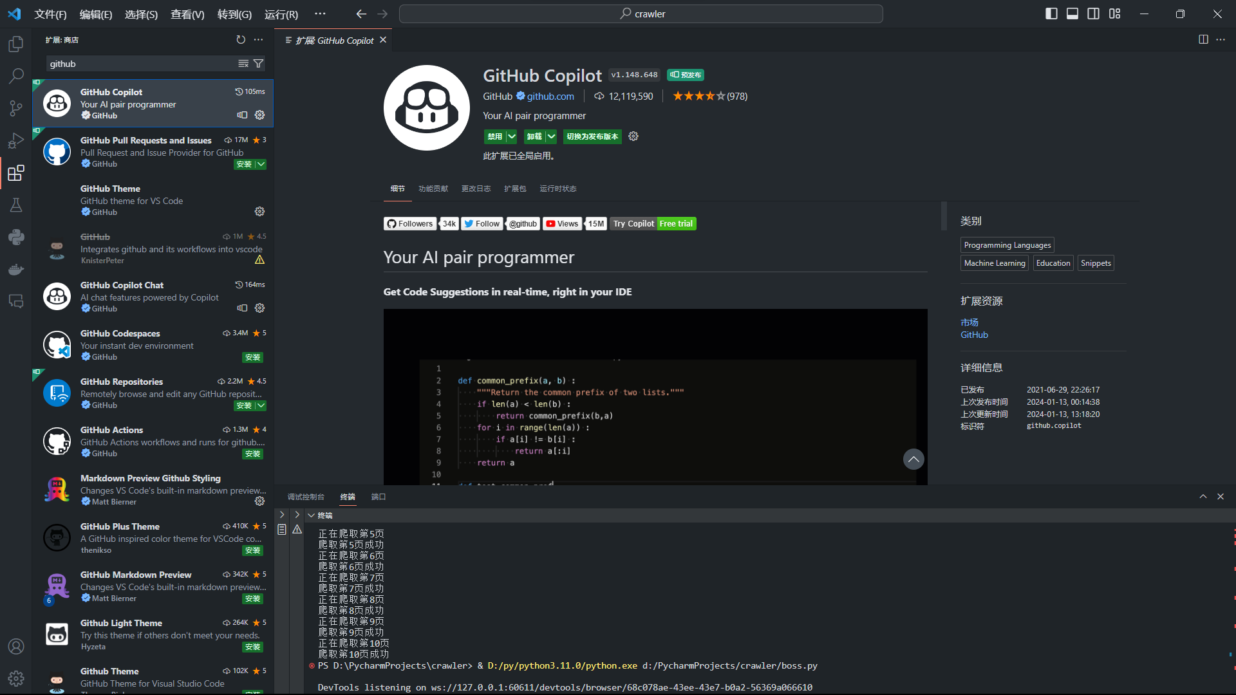Click the extension search field containing github
This screenshot has height=695, width=1236.
pos(142,64)
